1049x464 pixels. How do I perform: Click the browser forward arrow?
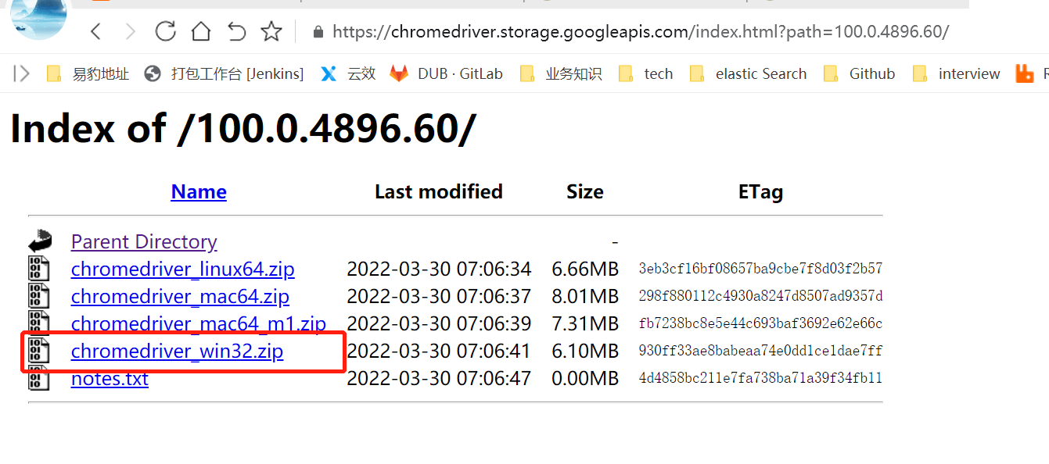pyautogui.click(x=131, y=31)
